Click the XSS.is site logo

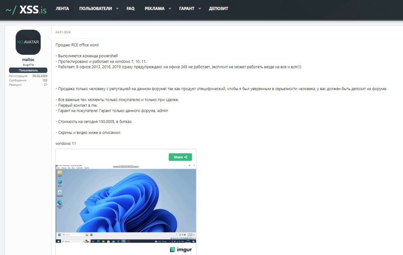click(26, 9)
